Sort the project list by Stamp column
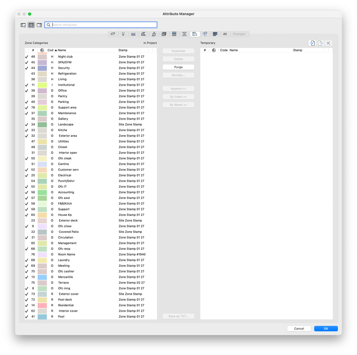The height and width of the screenshot is (355, 357). (123, 50)
